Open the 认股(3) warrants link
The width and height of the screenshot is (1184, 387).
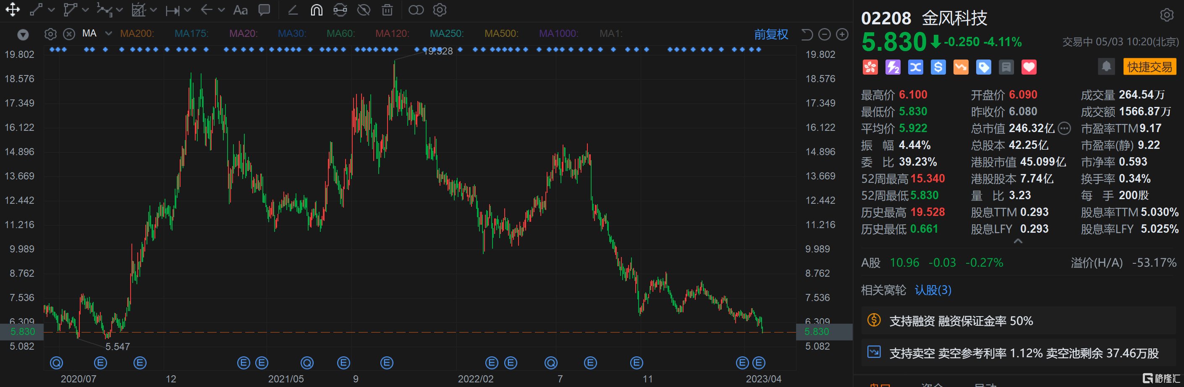[x=933, y=290]
